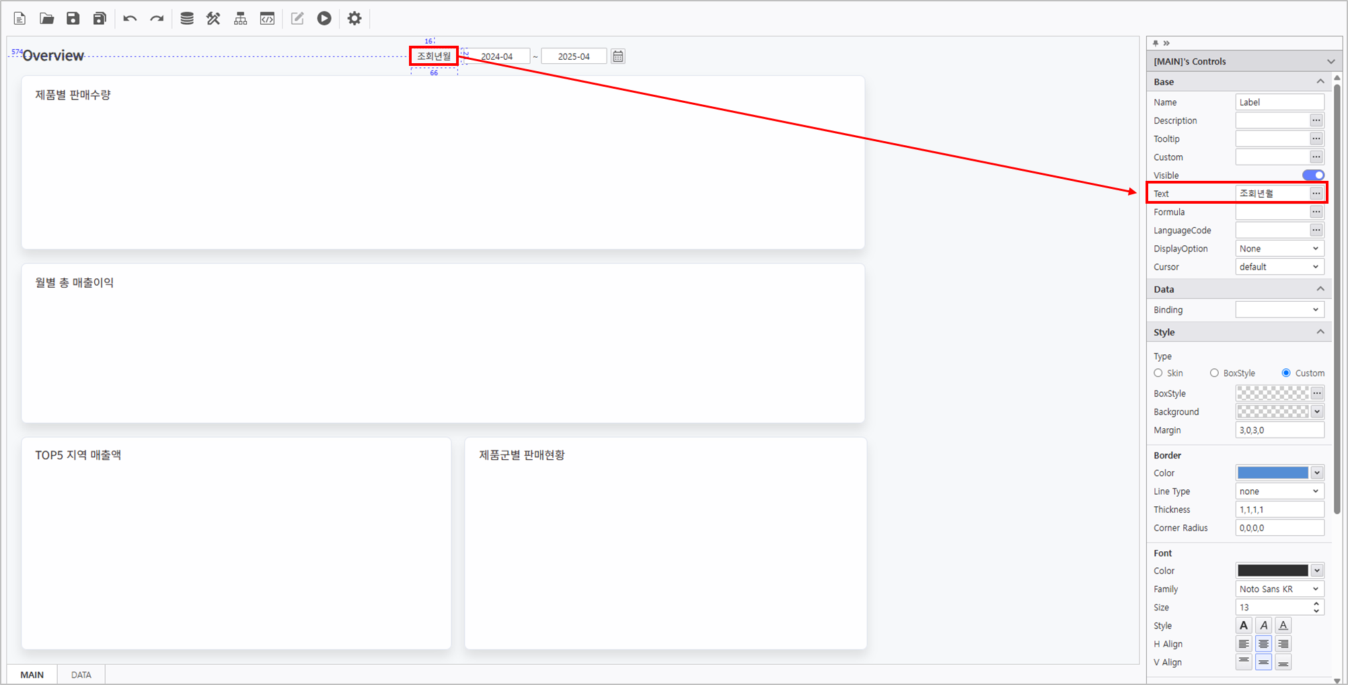Align text horizontally to the right
This screenshot has width=1348, height=685.
click(1283, 644)
